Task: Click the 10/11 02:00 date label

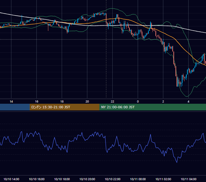Action: pyautogui.click(x=163, y=179)
